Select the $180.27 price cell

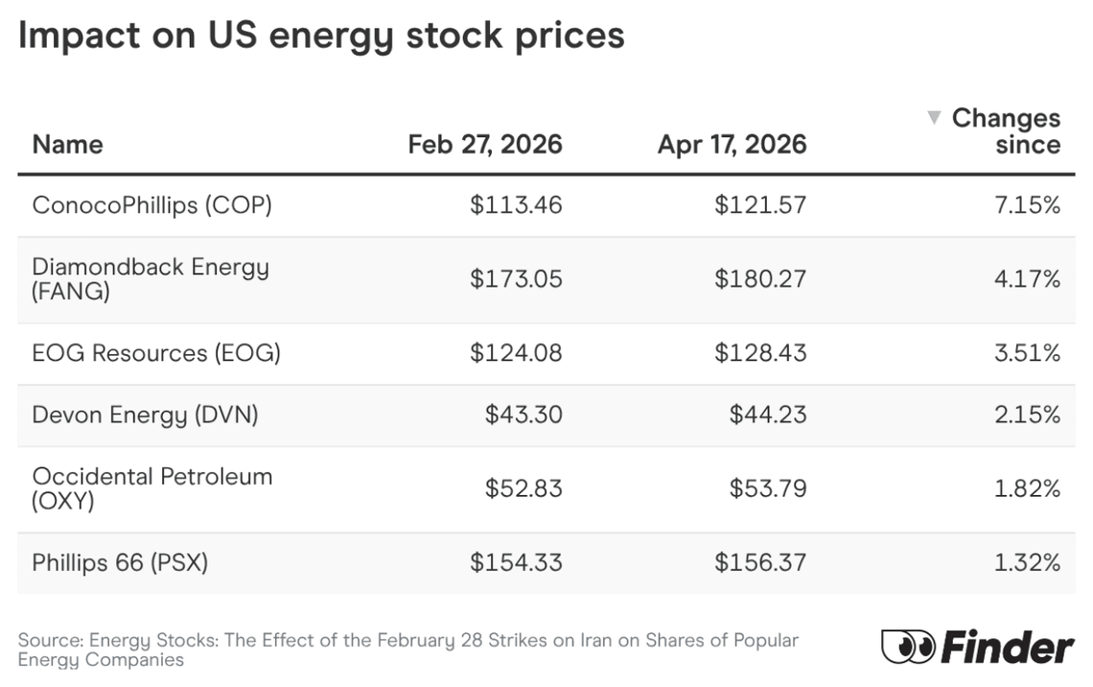(760, 278)
